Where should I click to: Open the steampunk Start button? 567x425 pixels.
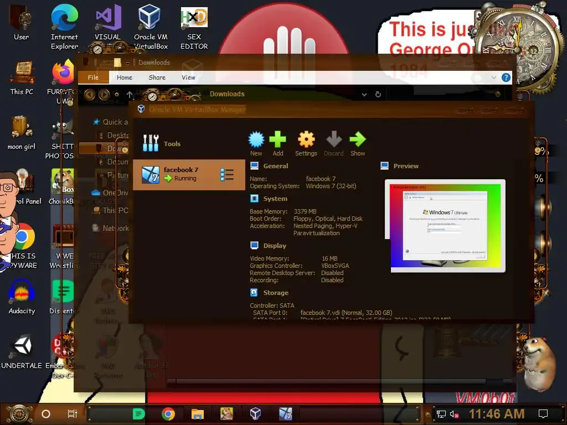[19, 414]
